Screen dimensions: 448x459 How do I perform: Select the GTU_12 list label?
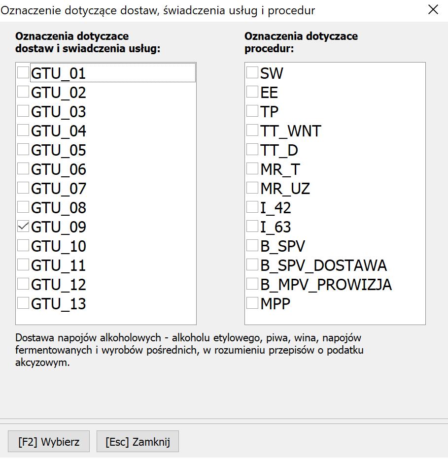click(x=59, y=285)
